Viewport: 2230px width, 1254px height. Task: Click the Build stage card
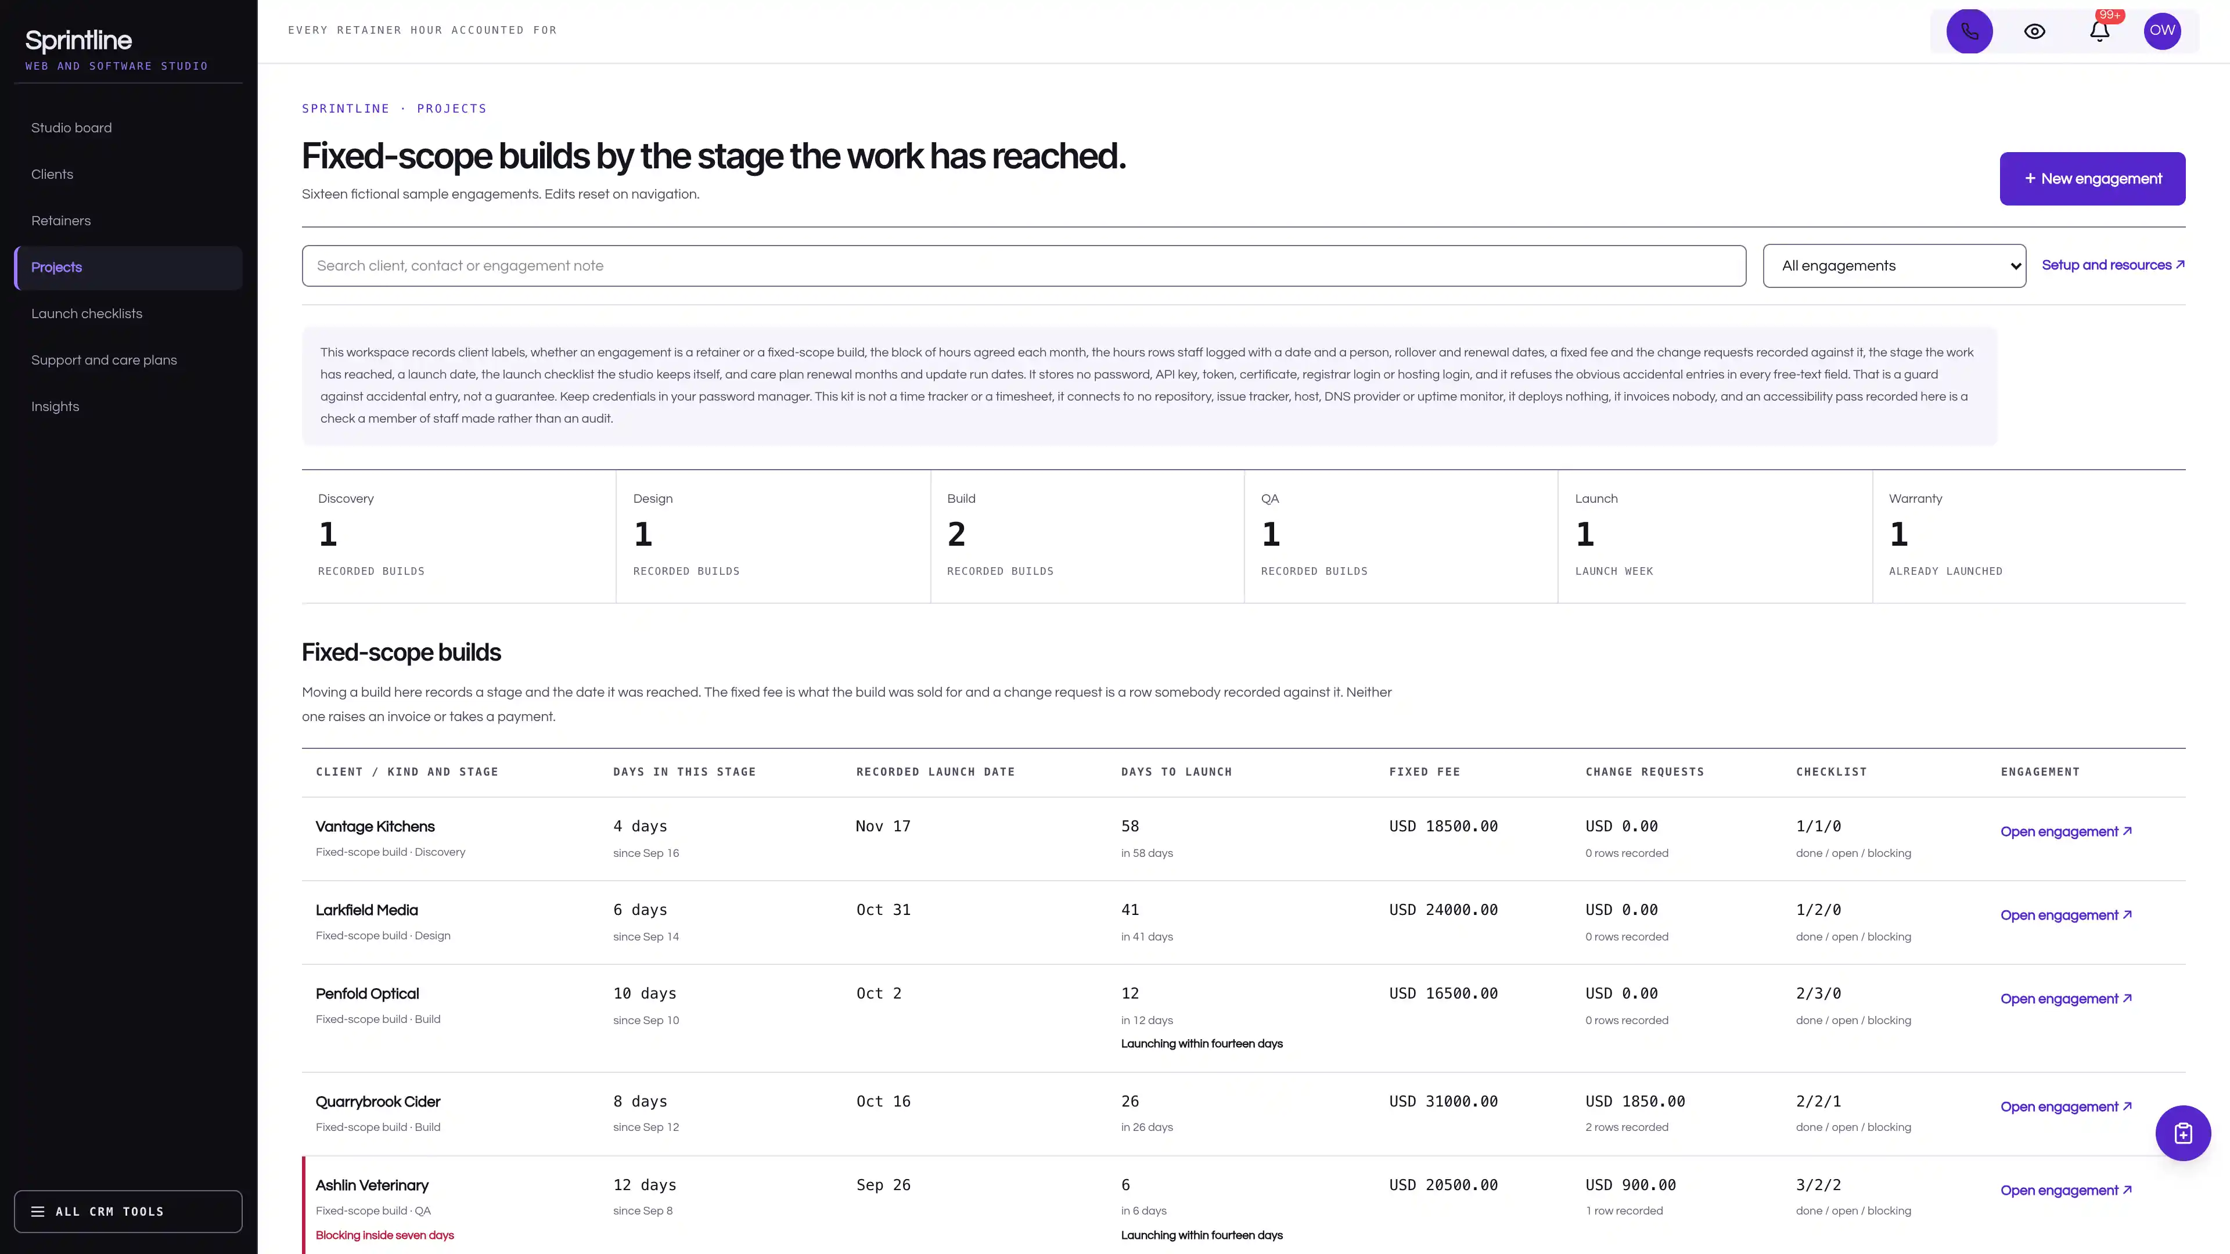[x=1087, y=536]
